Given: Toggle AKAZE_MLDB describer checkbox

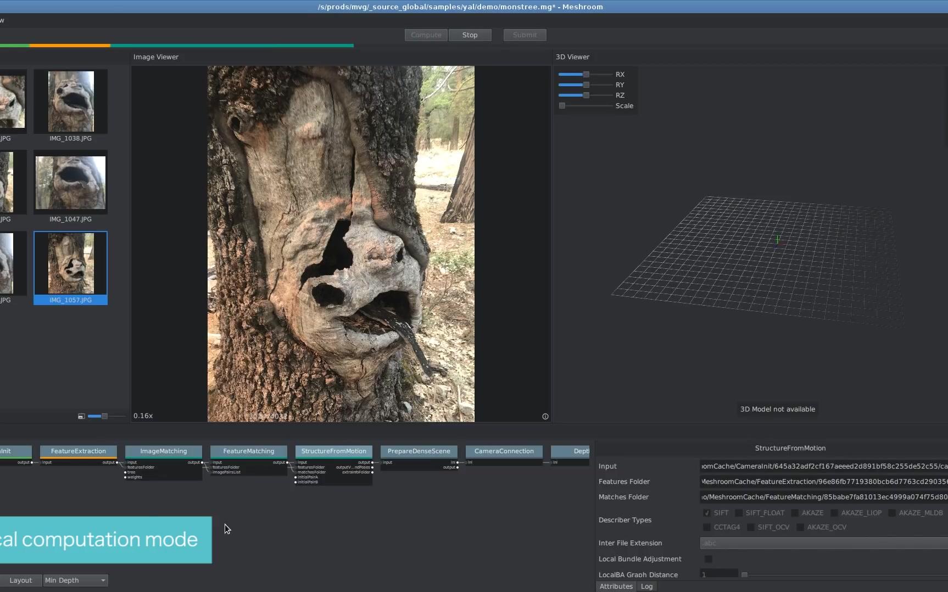Looking at the screenshot, I should 892,513.
